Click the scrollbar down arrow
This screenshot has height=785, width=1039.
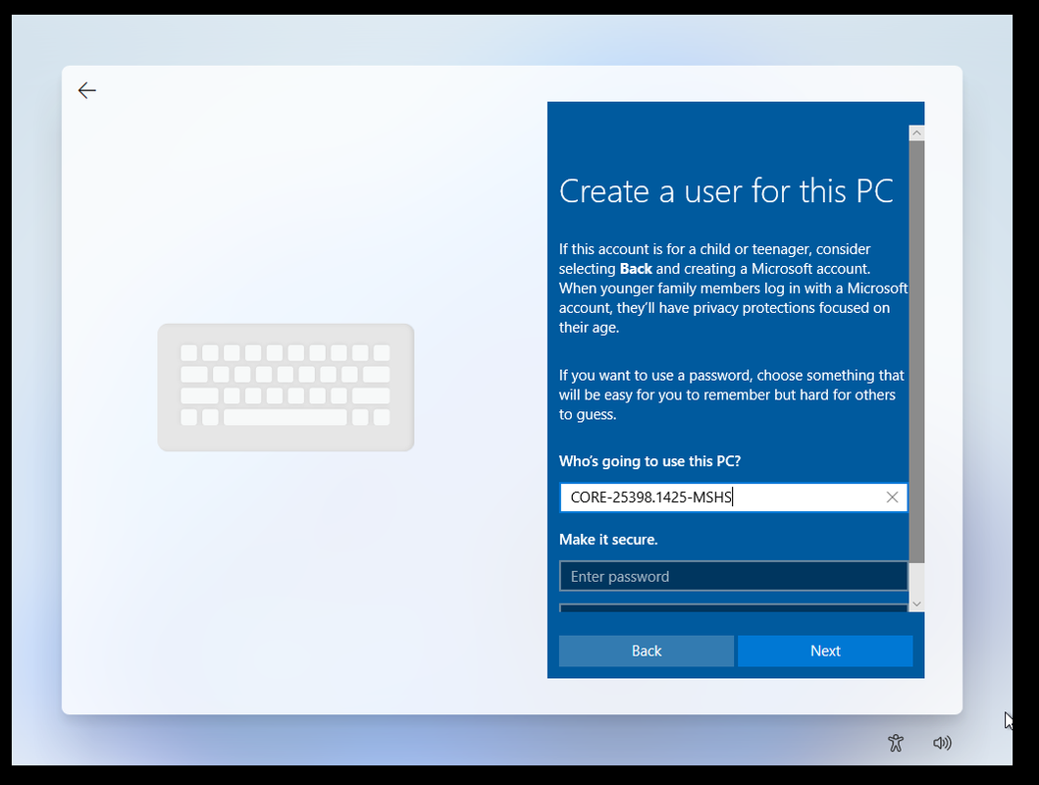(x=916, y=604)
